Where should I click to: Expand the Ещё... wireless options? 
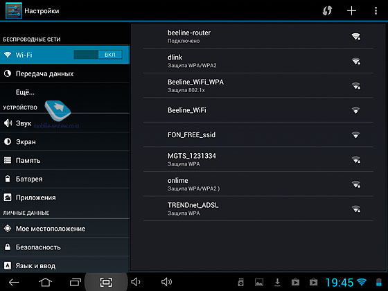65,92
